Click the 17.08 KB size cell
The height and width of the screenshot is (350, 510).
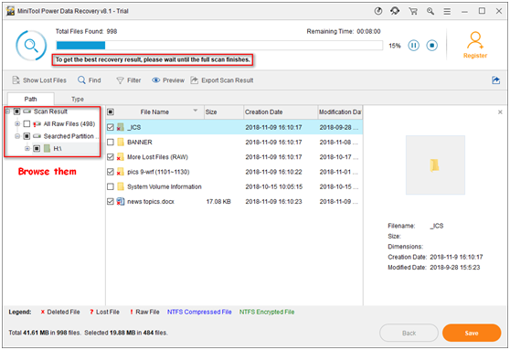click(x=218, y=202)
